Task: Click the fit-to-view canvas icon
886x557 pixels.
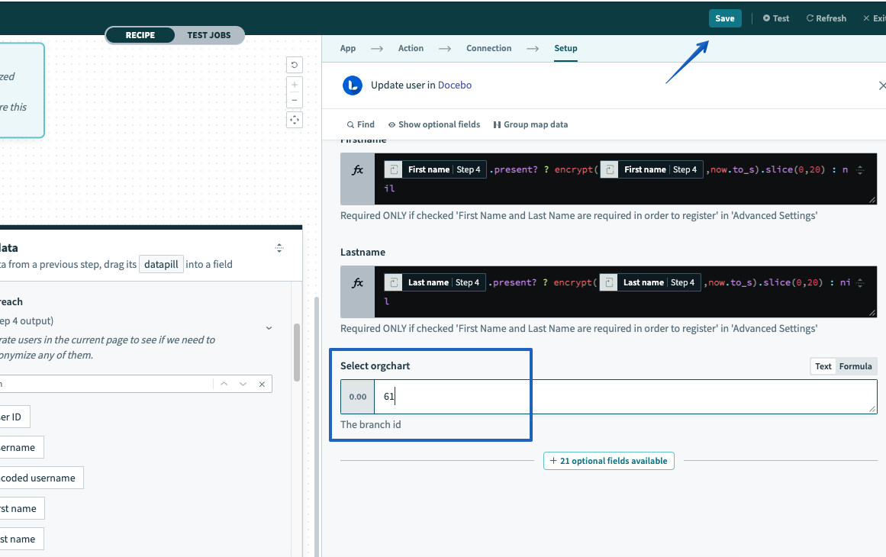Action: click(294, 120)
